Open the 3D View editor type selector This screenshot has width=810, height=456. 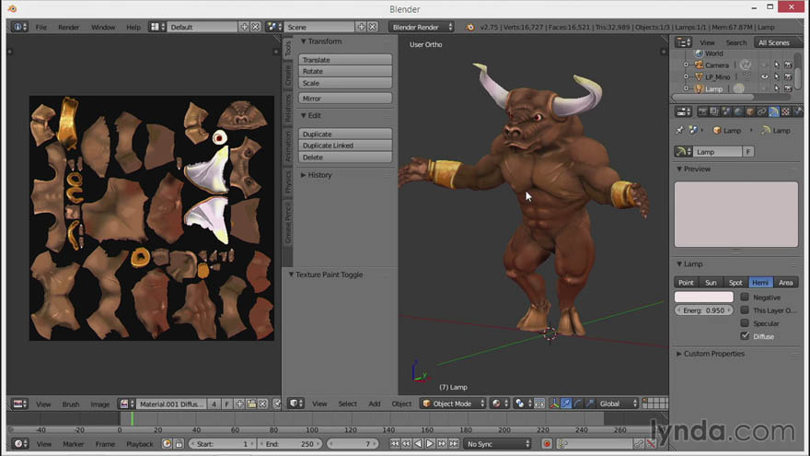[x=296, y=403]
